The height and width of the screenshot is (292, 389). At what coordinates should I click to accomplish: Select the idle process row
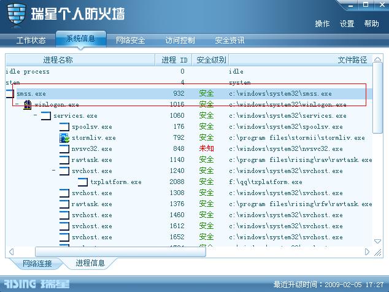pyautogui.click(x=189, y=72)
